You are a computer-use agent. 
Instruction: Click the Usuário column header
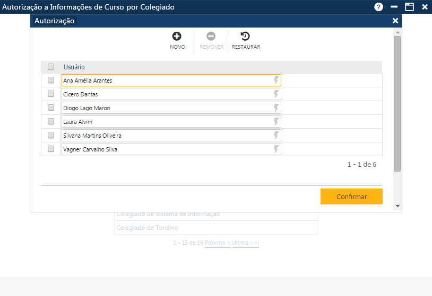tap(74, 67)
